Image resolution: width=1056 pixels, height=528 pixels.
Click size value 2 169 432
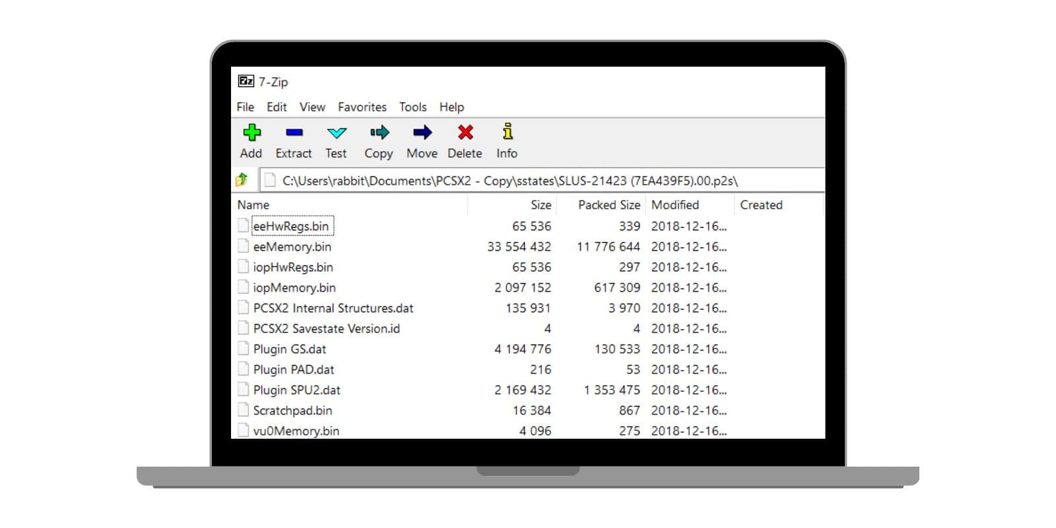click(523, 389)
